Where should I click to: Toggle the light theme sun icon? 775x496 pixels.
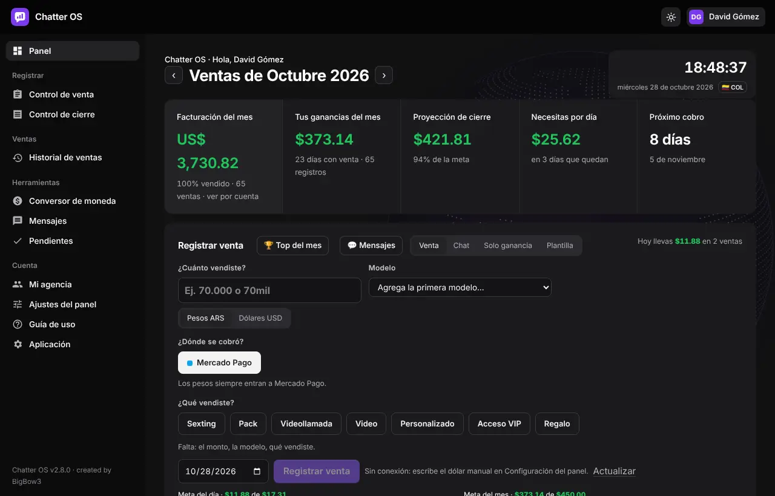pos(671,17)
